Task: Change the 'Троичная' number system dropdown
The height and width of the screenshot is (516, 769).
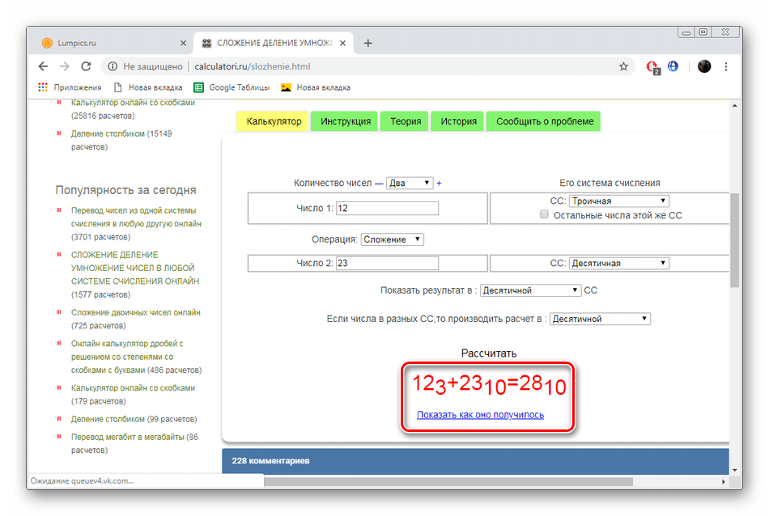Action: [619, 200]
